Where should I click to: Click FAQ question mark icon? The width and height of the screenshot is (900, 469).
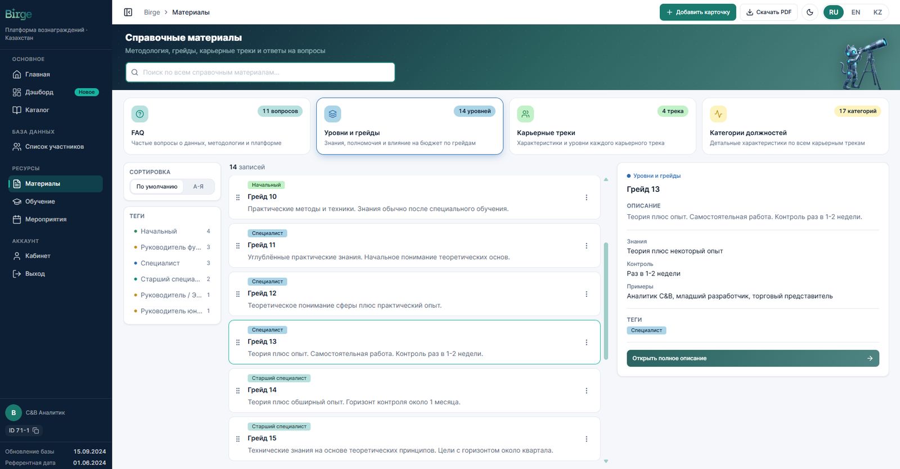coord(140,114)
